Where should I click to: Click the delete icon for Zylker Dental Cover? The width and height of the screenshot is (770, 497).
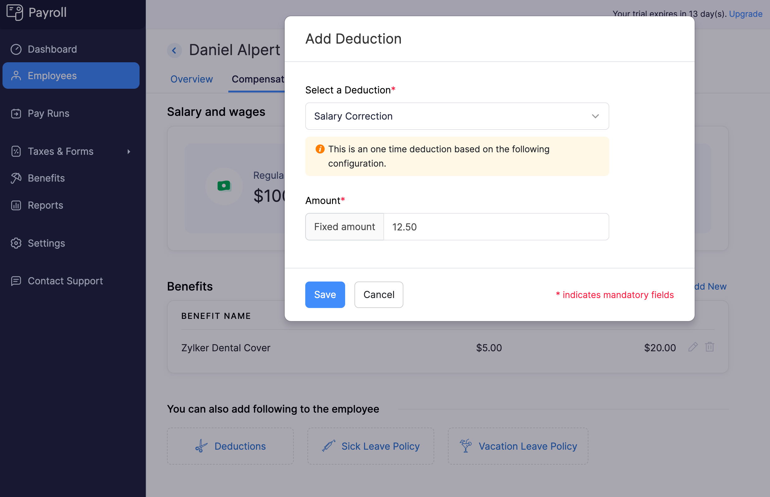[709, 347]
